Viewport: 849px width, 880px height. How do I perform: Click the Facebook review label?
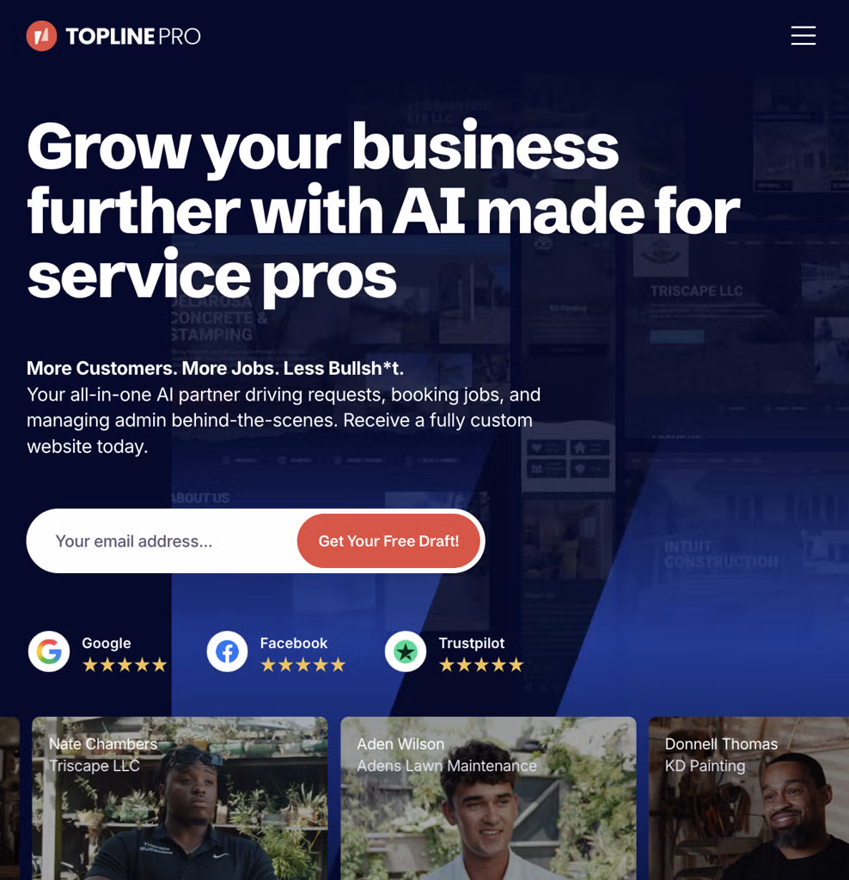coord(294,643)
